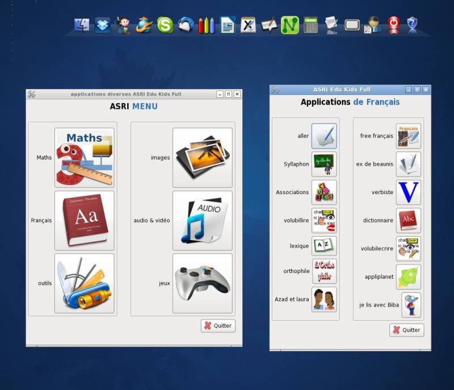
Task: Open the help shield icon in dock
Action: pyautogui.click(x=413, y=25)
